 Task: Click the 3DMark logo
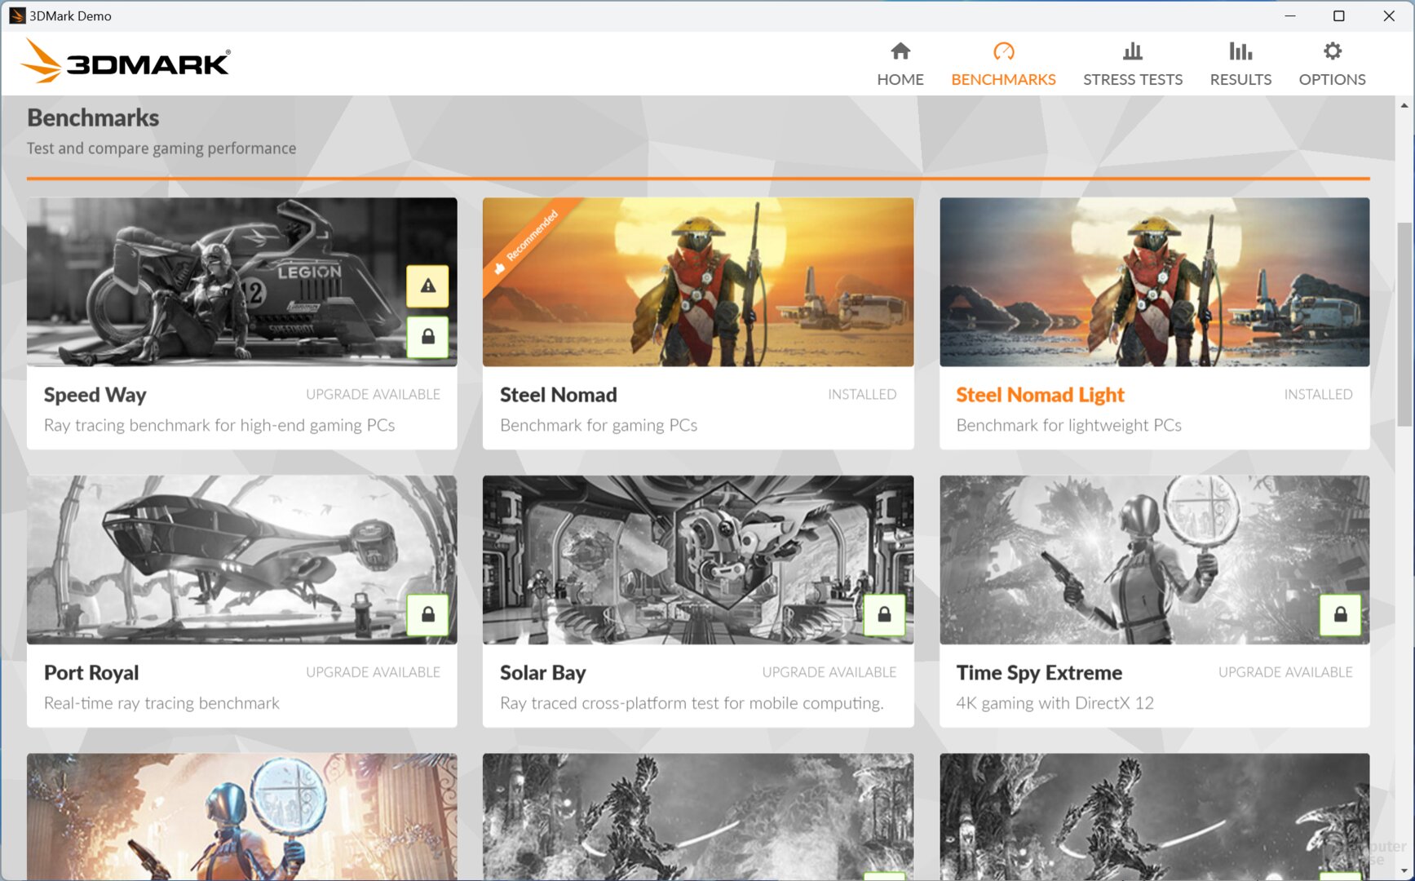click(126, 61)
